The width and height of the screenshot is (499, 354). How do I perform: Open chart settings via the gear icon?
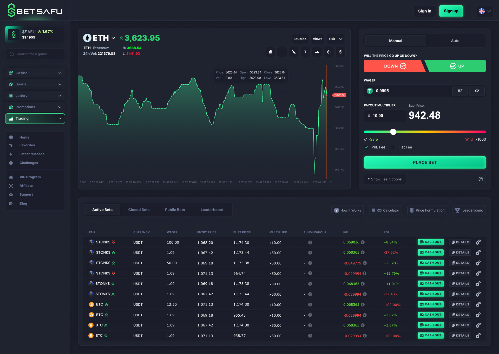pos(329,52)
